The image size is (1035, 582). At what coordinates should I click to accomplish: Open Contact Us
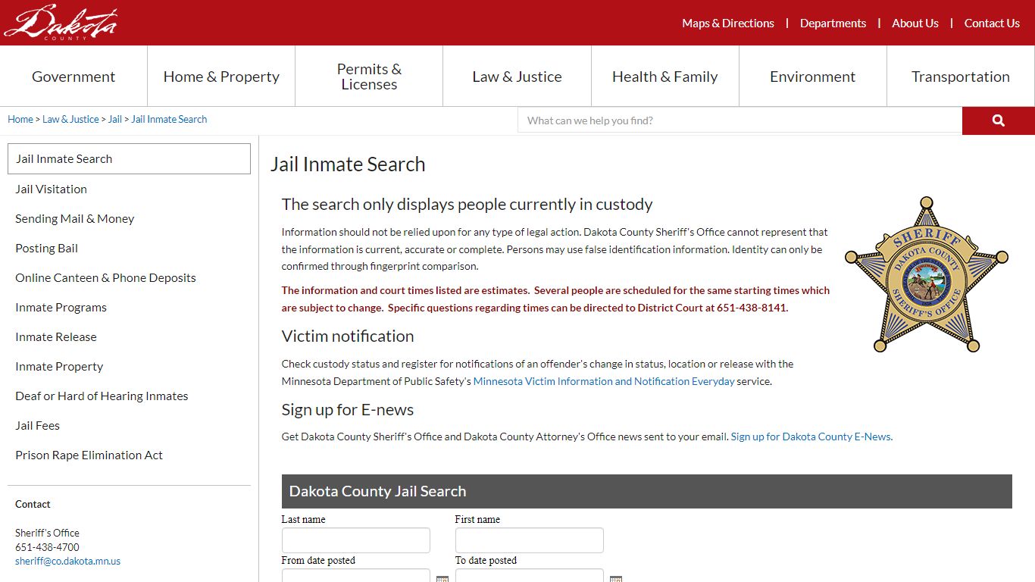(992, 23)
